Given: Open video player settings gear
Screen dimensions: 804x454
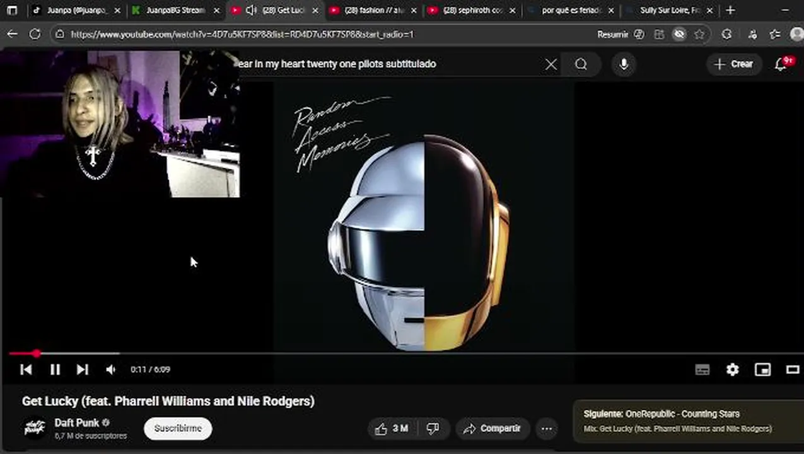Looking at the screenshot, I should click(x=732, y=370).
